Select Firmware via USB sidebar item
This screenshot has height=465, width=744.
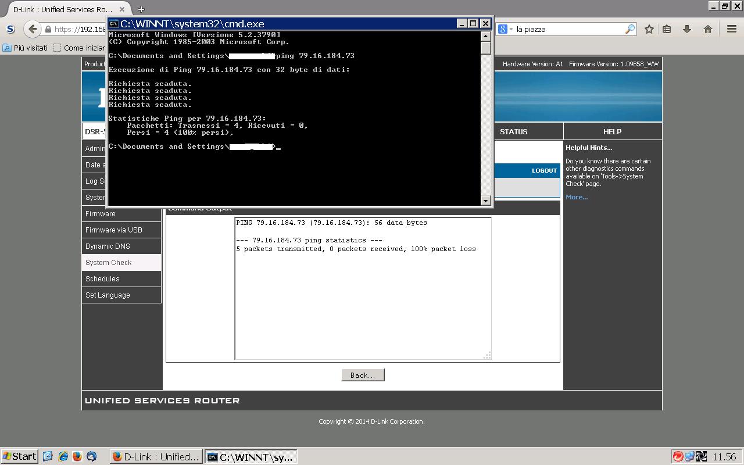121,230
